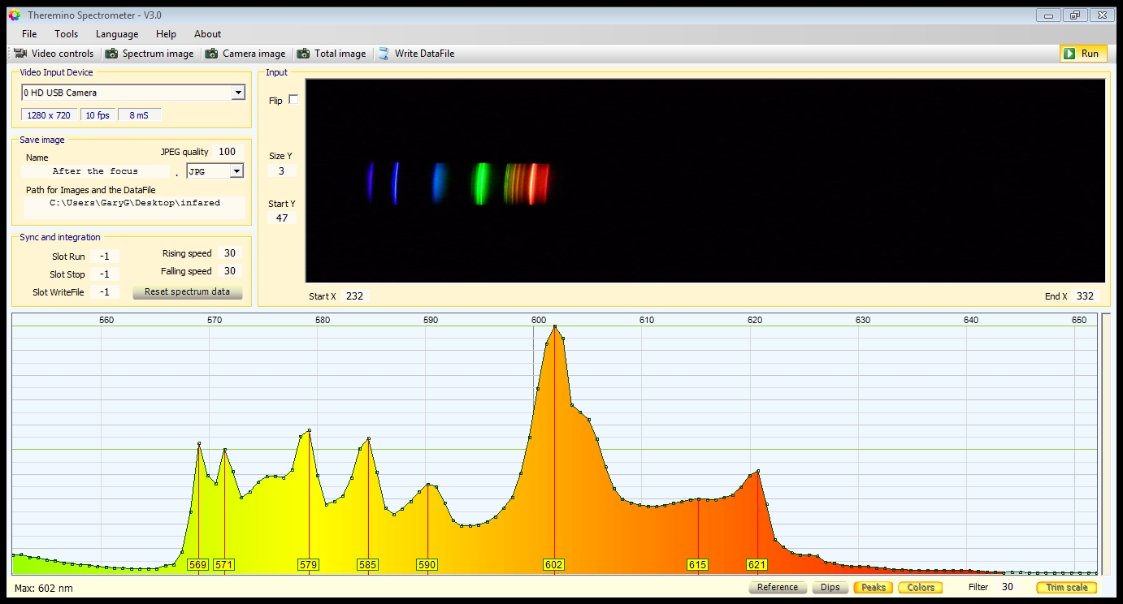Click the Total image camera icon
This screenshot has height=604, width=1123.
pyautogui.click(x=303, y=54)
